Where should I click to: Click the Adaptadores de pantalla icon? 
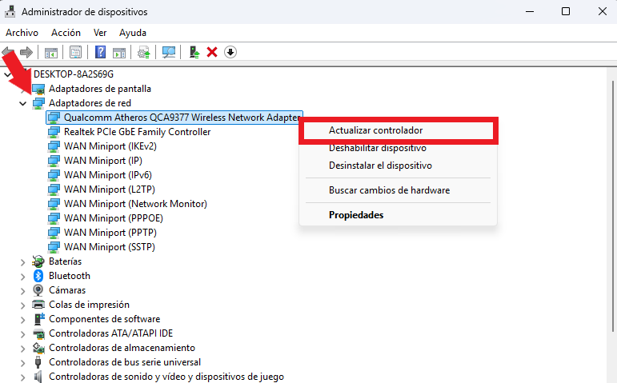[x=38, y=89]
